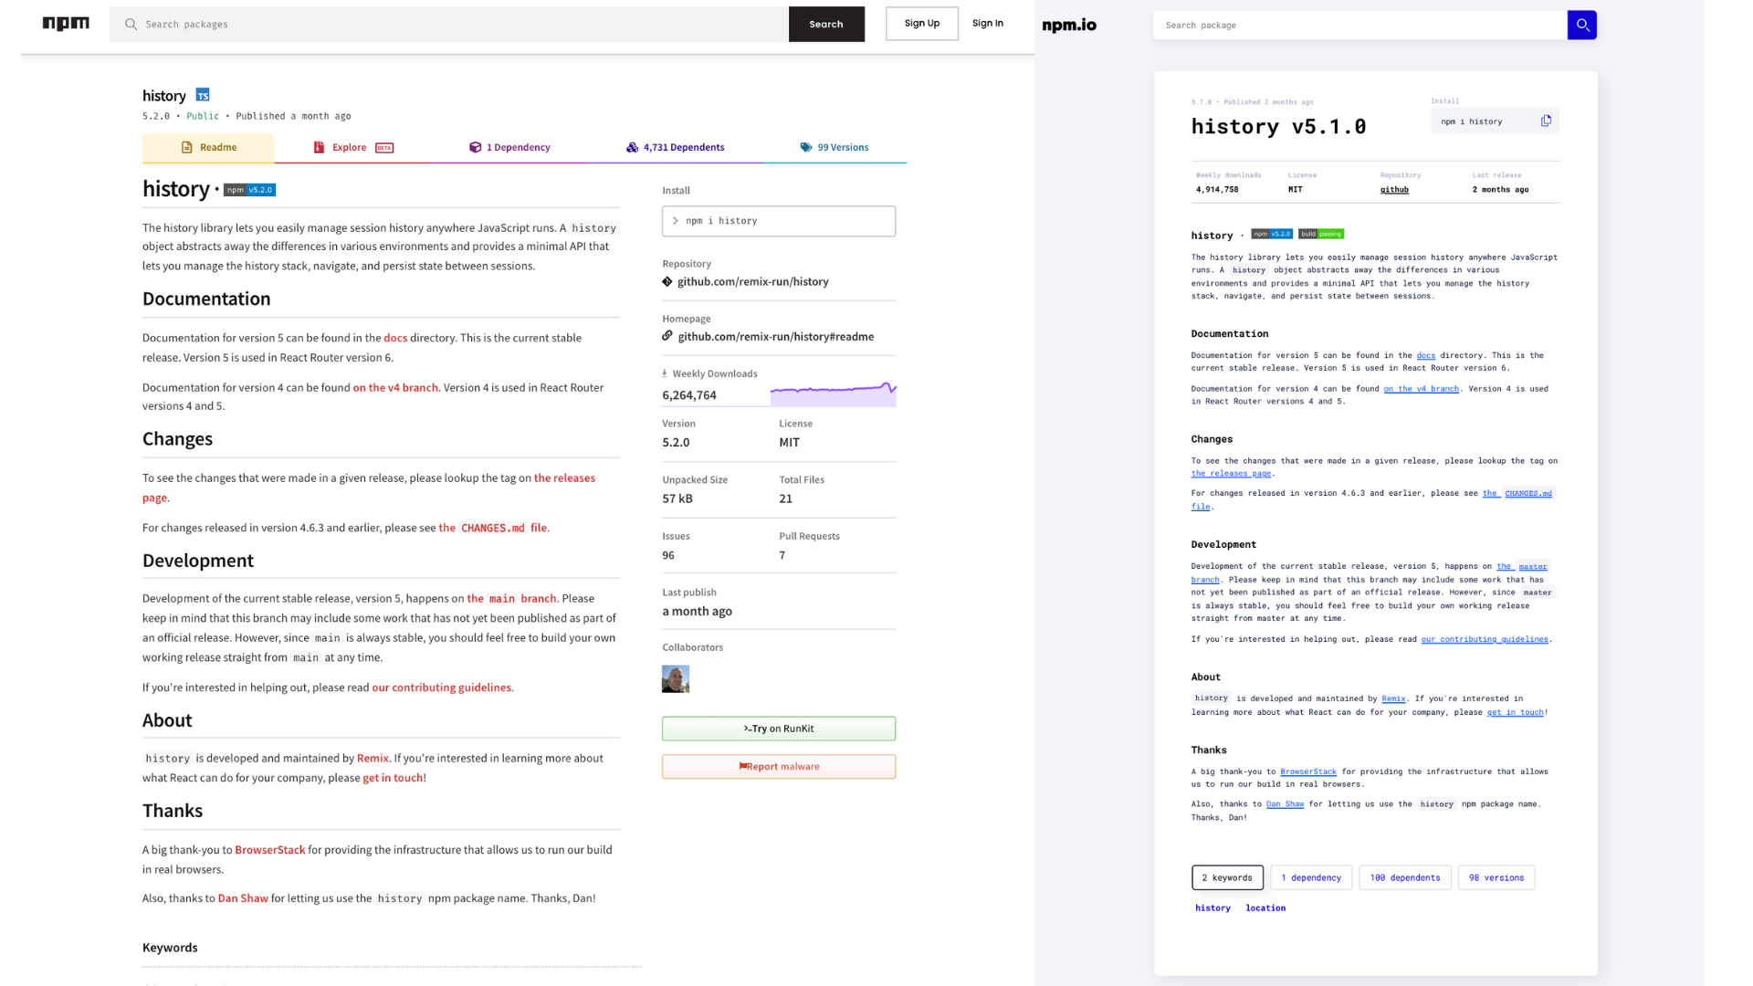Click the location keyword tag on npm.io
1753x986 pixels.
[x=1265, y=907]
